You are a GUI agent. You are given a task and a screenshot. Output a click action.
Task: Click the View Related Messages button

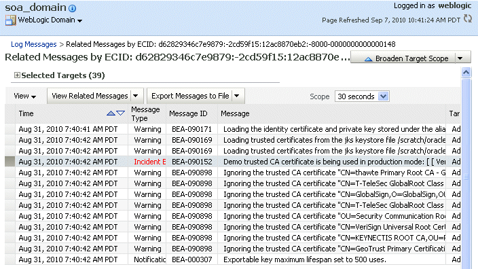pyautogui.click(x=90, y=96)
